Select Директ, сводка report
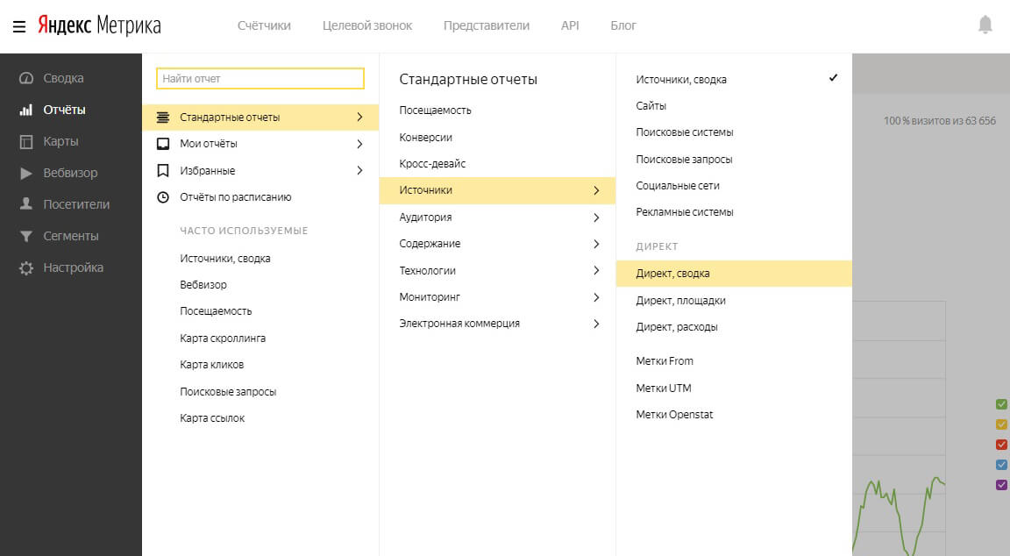Viewport: 1010px width, 556px height. coord(672,274)
